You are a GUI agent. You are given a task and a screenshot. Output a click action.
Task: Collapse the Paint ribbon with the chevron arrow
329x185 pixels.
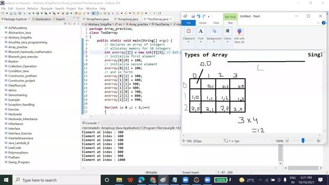[x=318, y=23]
